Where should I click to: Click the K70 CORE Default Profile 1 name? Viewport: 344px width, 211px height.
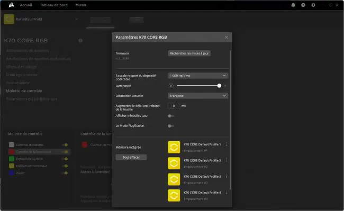click(x=202, y=144)
